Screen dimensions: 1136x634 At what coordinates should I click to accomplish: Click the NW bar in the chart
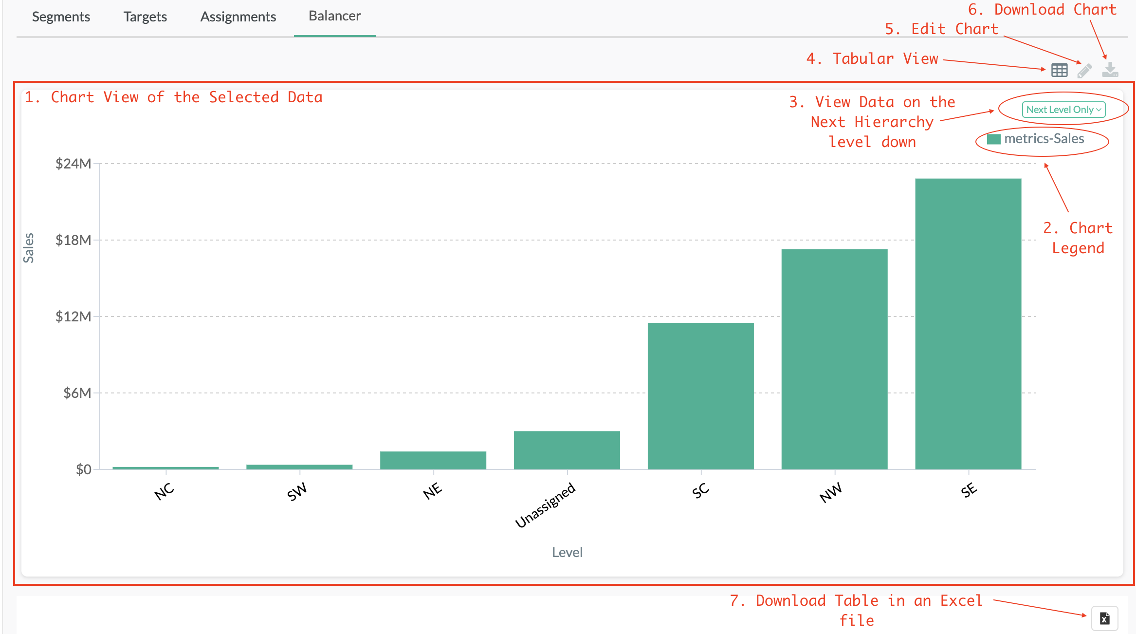pyautogui.click(x=834, y=359)
